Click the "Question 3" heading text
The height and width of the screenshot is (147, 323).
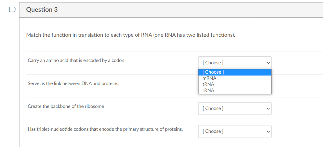pyautogui.click(x=42, y=10)
